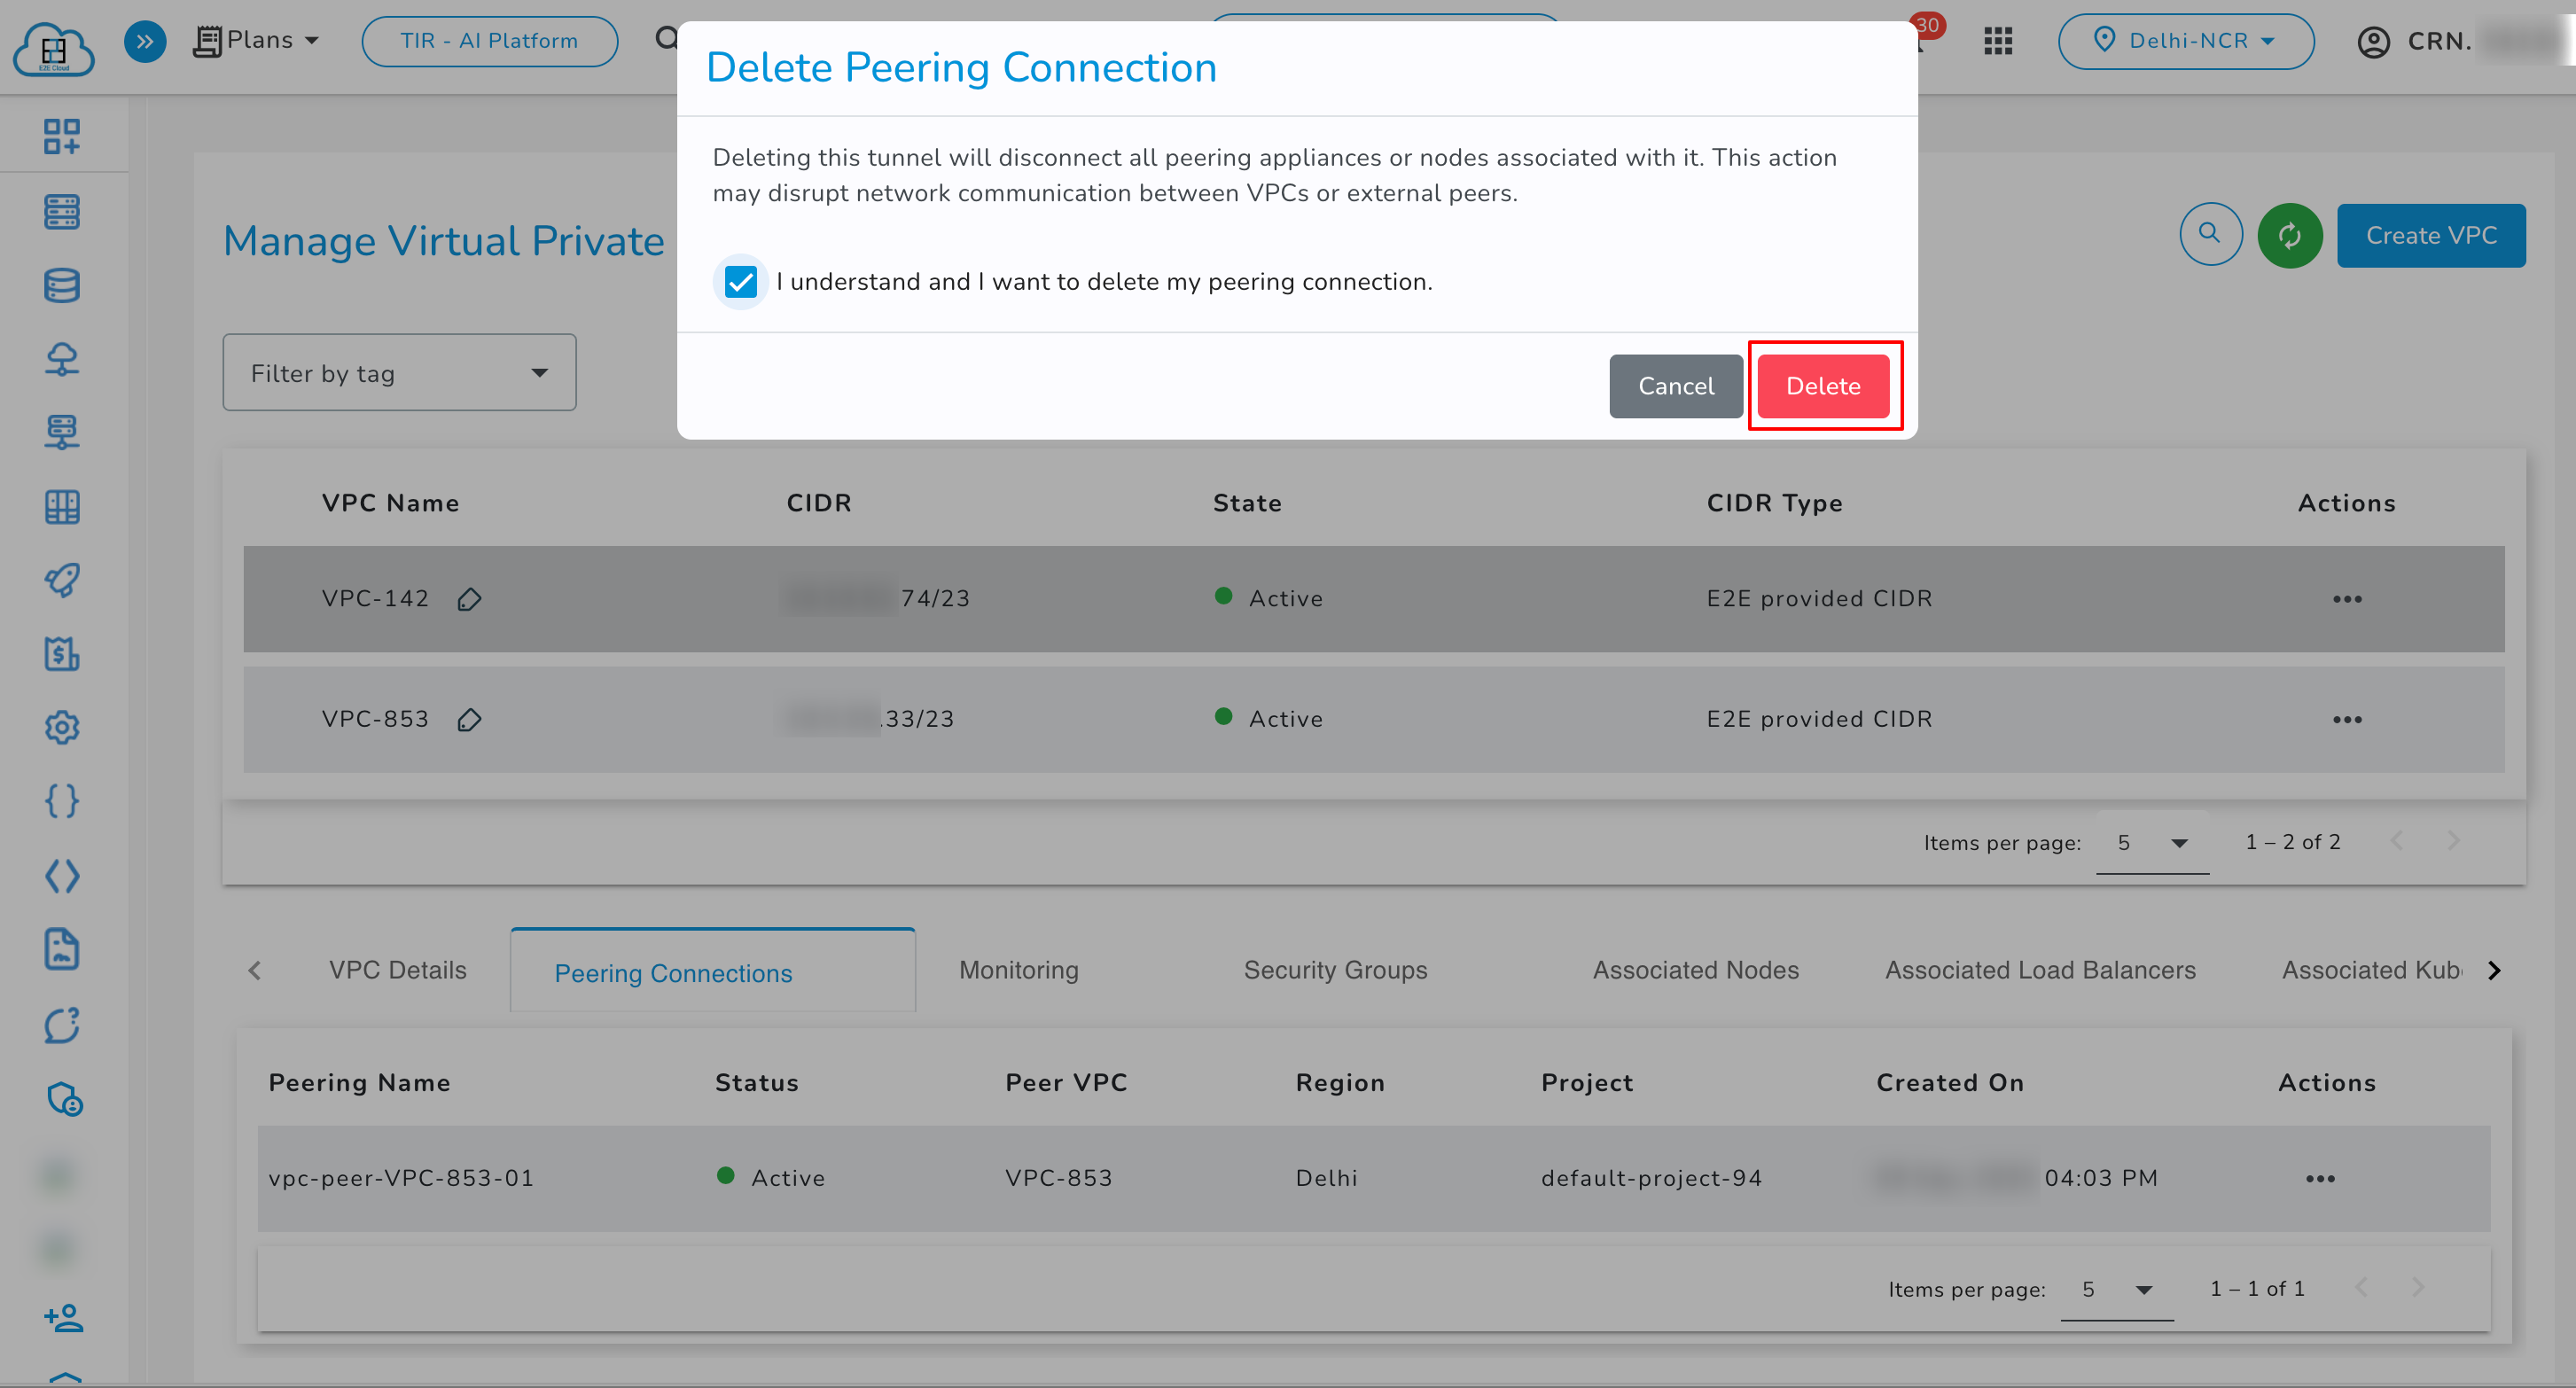Image resolution: width=2576 pixels, height=1388 pixels.
Task: Open the items per page selector for peering table
Action: click(2117, 1289)
